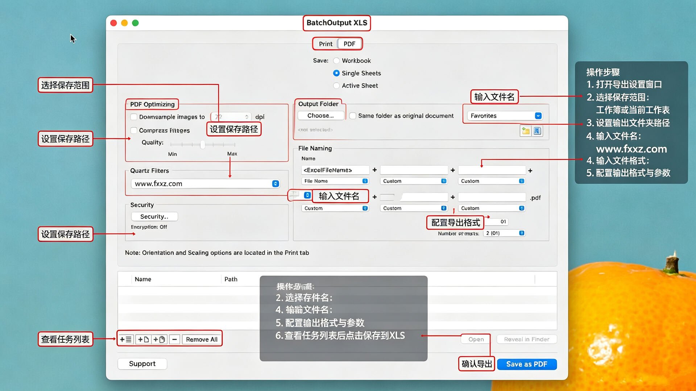Click the dpi stepper arrows
Screen dimensions: 696x391
pos(246,117)
